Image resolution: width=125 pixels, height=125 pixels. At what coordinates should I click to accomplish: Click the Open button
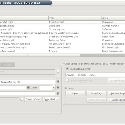point(75,93)
